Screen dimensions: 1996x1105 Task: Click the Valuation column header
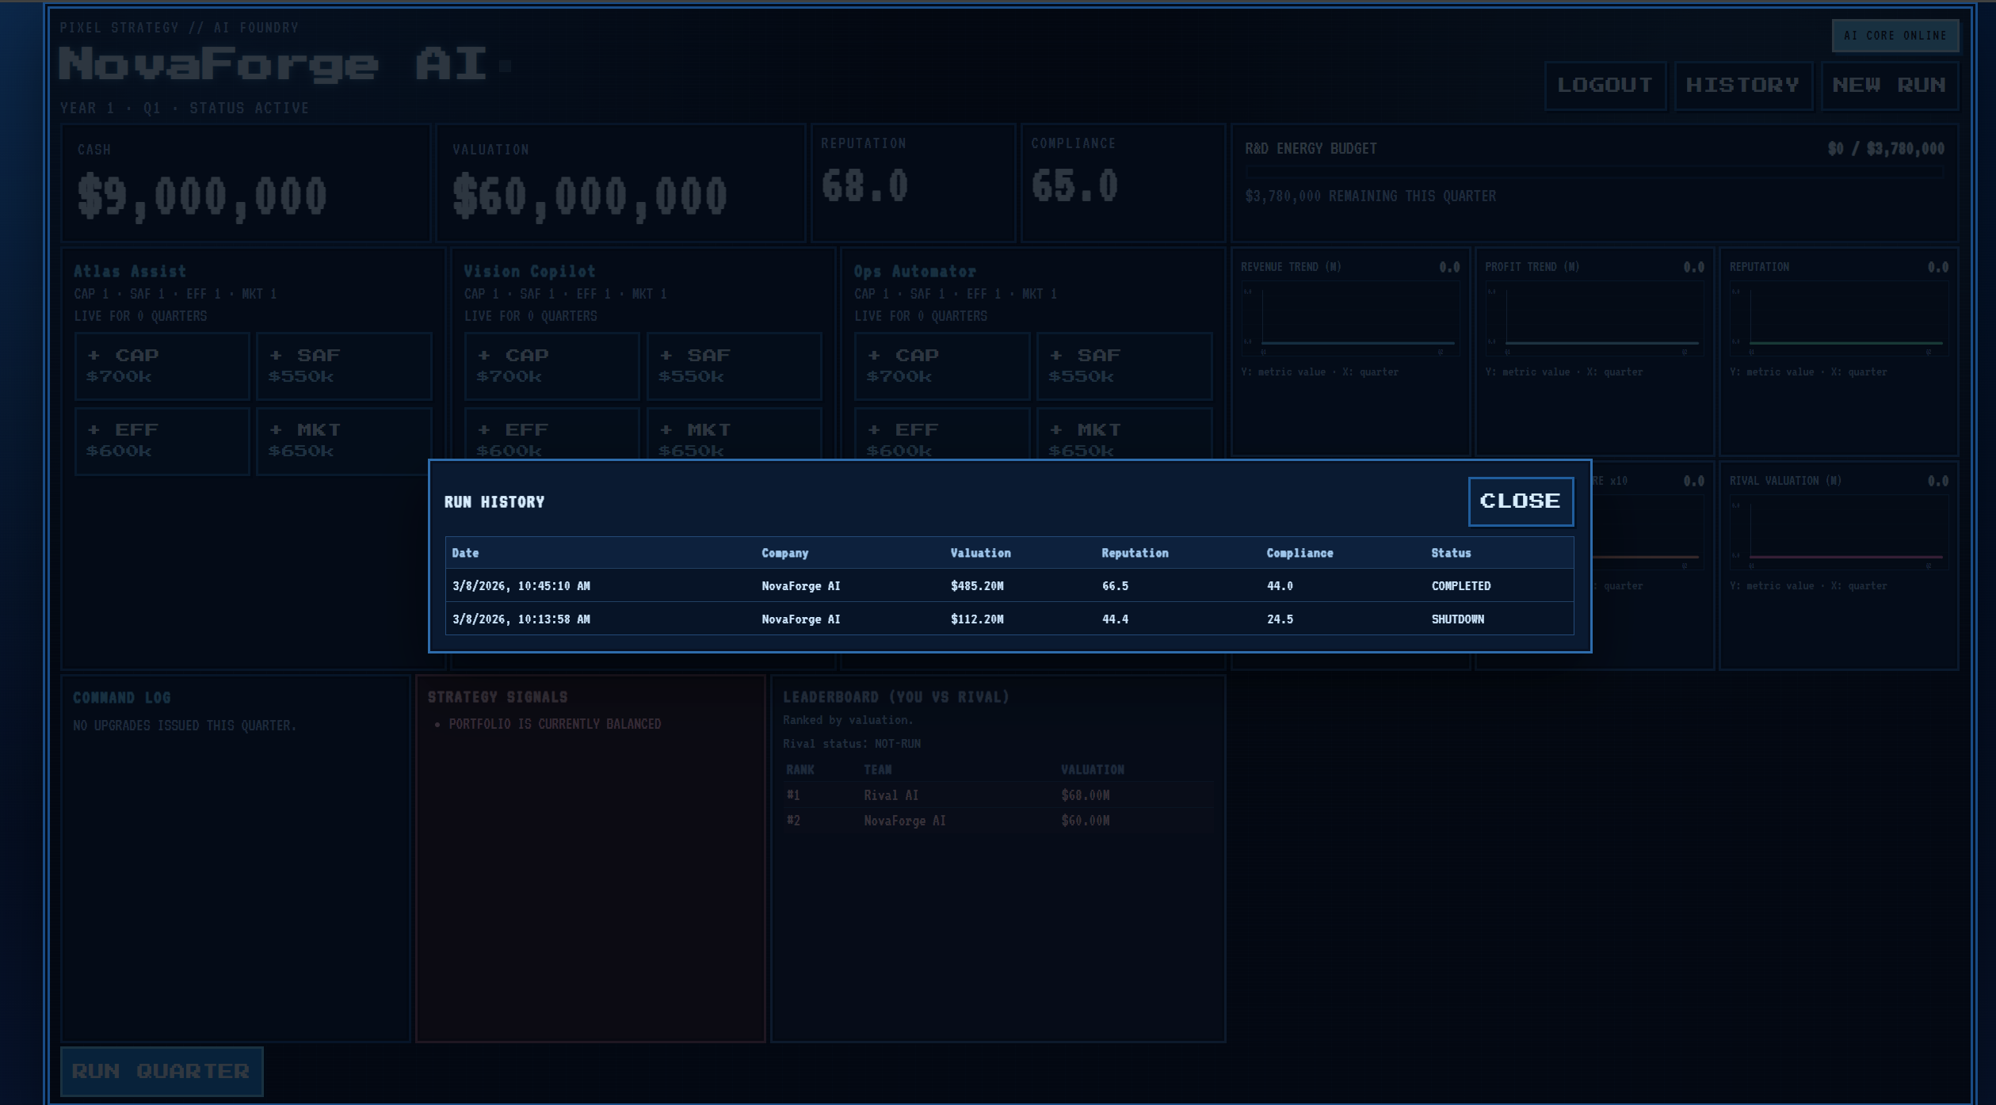980,553
